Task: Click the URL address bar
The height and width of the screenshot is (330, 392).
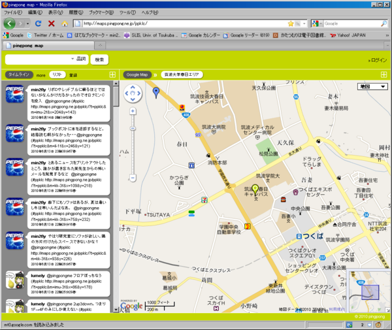Action: click(185, 24)
